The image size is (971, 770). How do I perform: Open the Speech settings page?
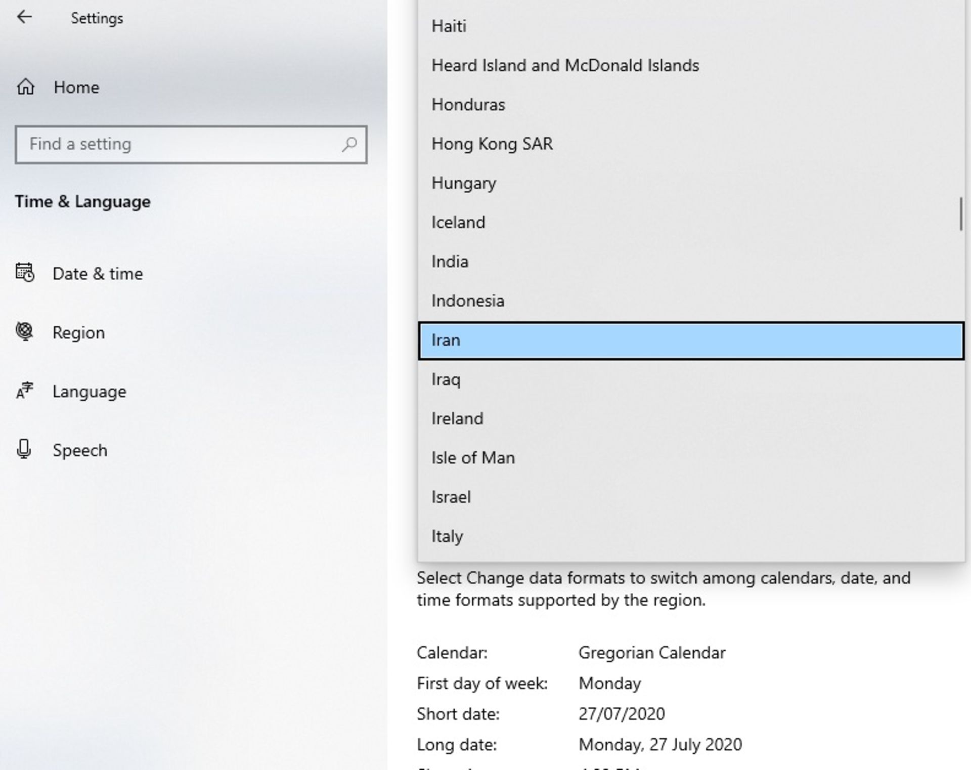(80, 450)
